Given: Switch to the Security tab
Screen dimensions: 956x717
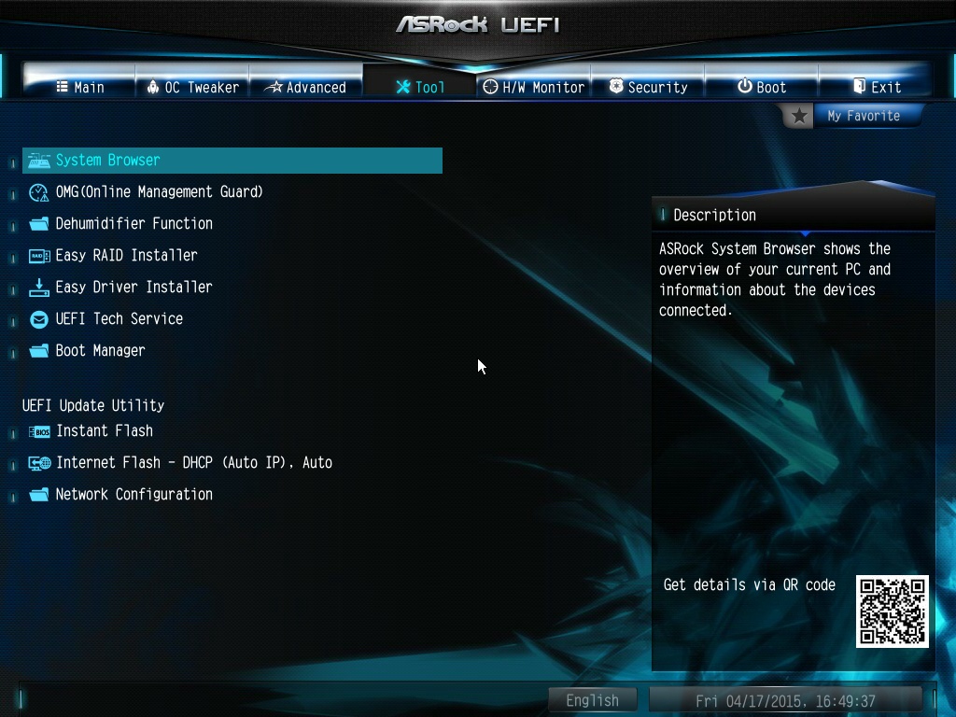Looking at the screenshot, I should pyautogui.click(x=648, y=87).
